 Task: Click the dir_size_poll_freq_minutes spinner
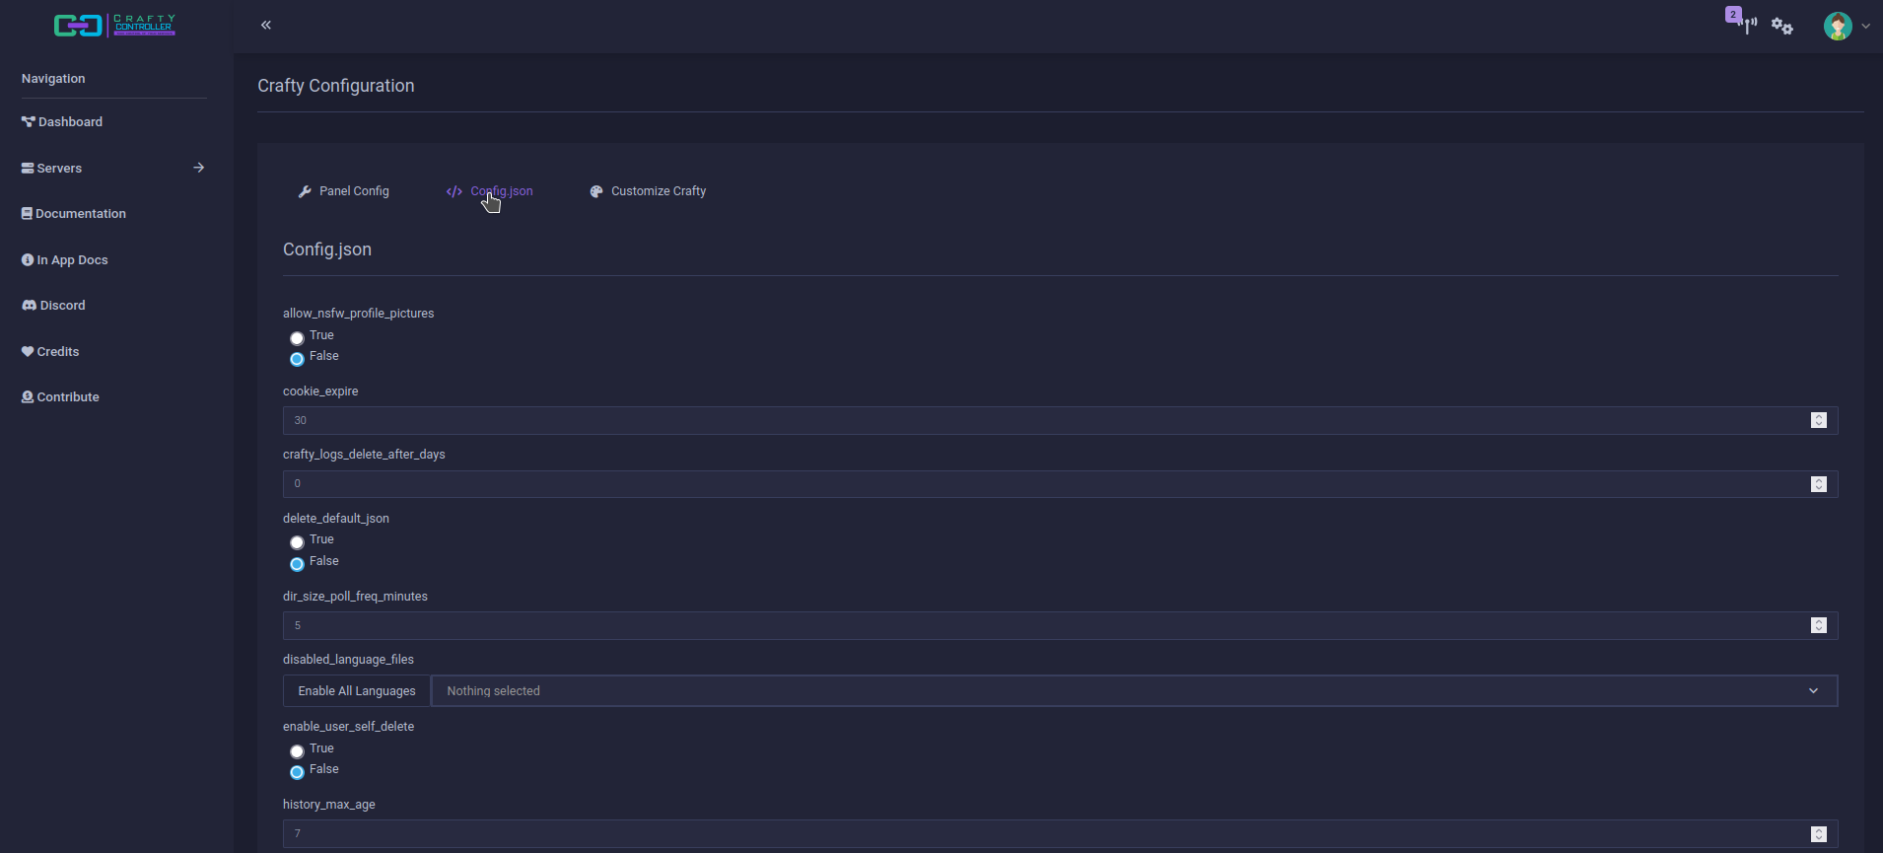[1819, 625]
